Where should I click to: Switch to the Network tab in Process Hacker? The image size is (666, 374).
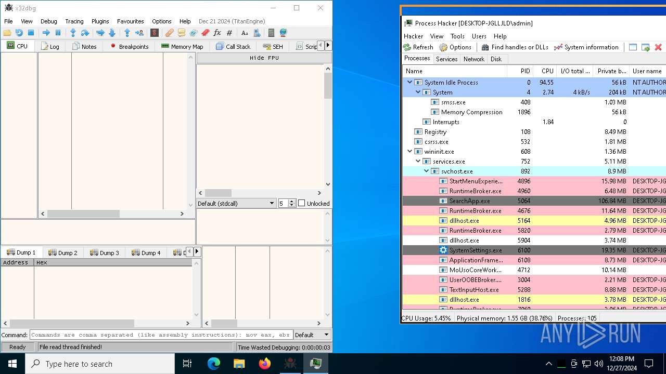click(474, 59)
